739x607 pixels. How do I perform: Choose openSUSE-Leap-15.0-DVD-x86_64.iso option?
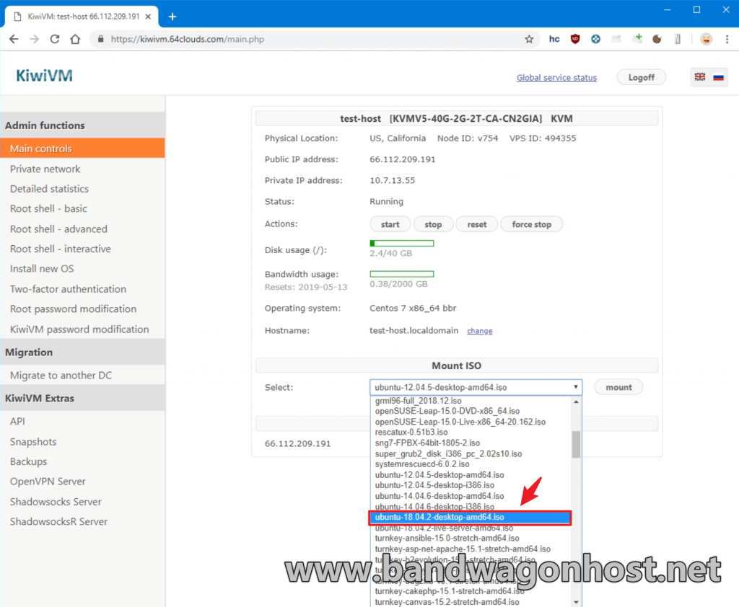pos(471,411)
